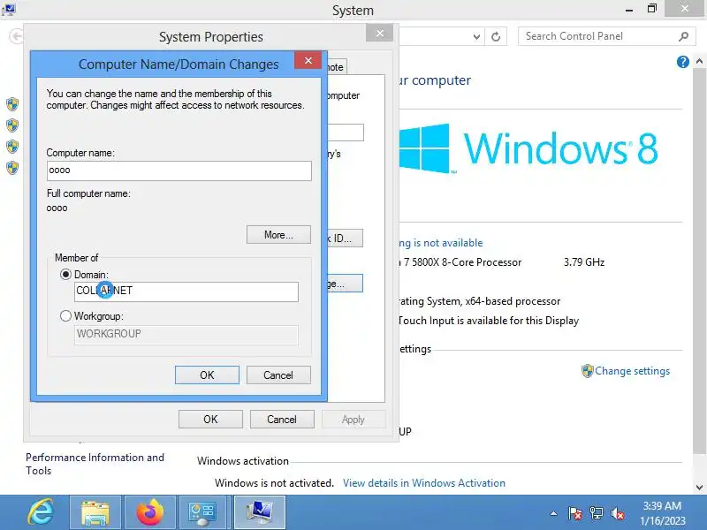Click the Apply button in System Properties
Screen dimensions: 707x530
tap(353, 419)
